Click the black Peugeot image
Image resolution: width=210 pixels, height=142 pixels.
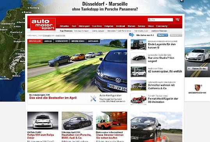click(157, 127)
